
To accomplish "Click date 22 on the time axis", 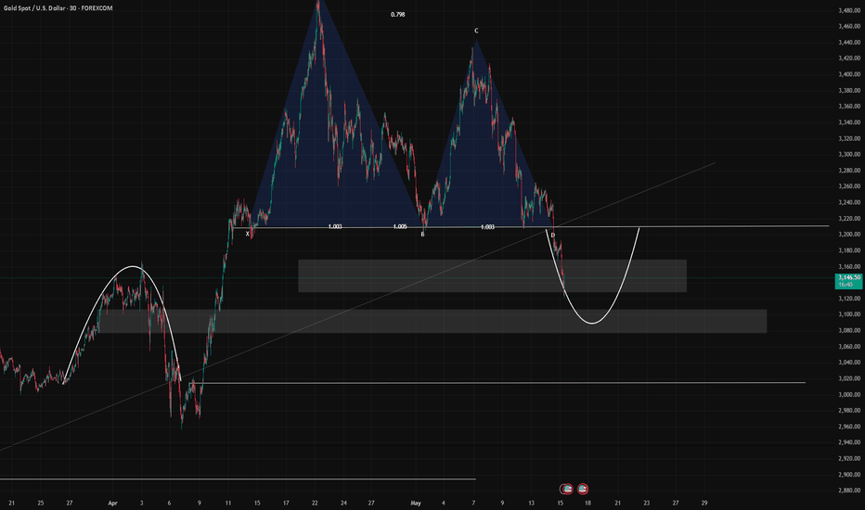I will pyautogui.click(x=315, y=503).
